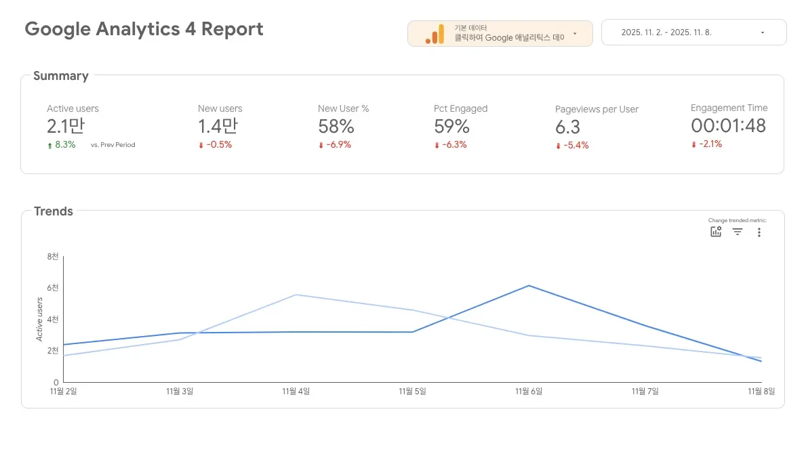Open the Google Analytics data source dropdown

click(575, 33)
